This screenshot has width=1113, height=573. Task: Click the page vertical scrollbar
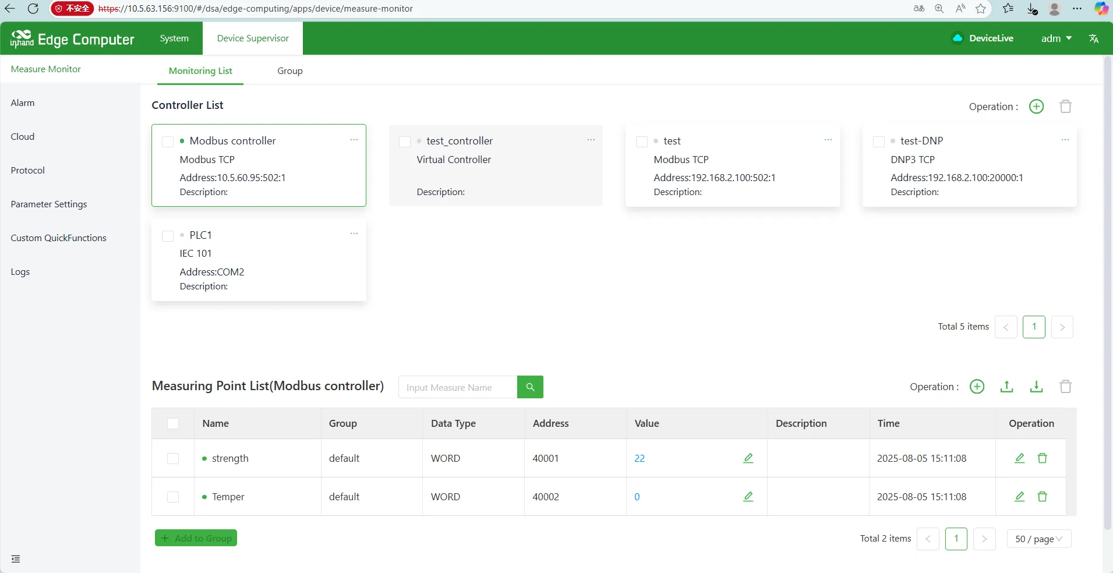[x=1108, y=293]
